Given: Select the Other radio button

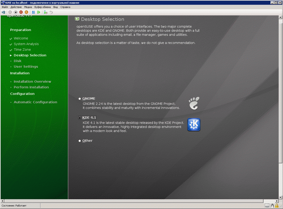Looking at the screenshot, I should [x=80, y=141].
